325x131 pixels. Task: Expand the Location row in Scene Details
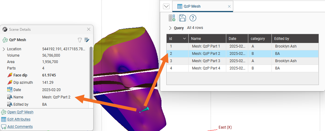point(4,49)
